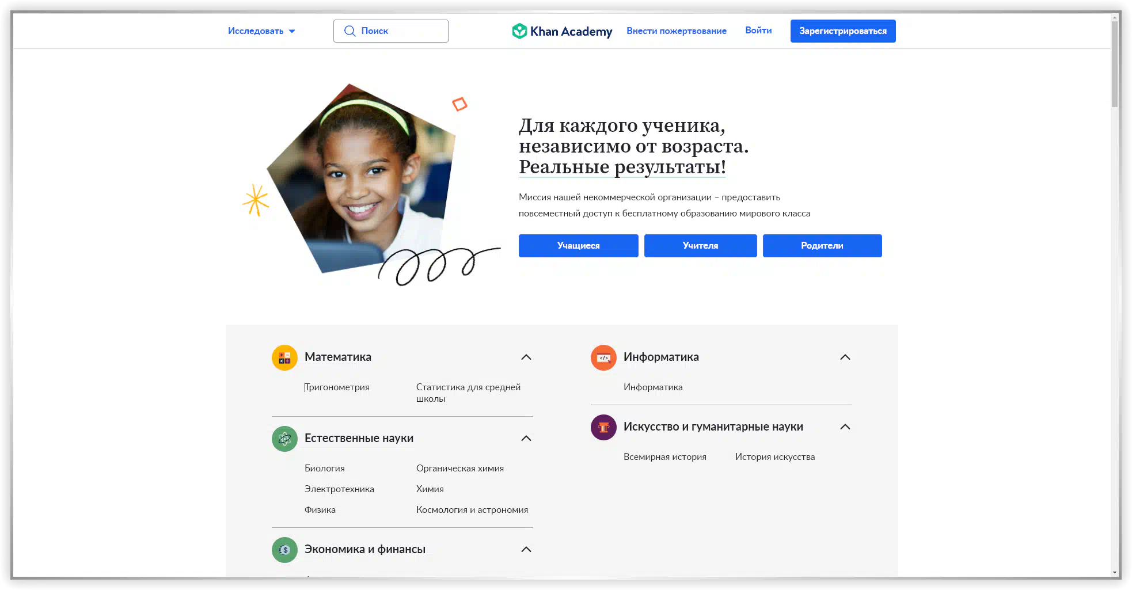
Task: Collapse the Естественные науки section chevron
Action: pos(526,439)
